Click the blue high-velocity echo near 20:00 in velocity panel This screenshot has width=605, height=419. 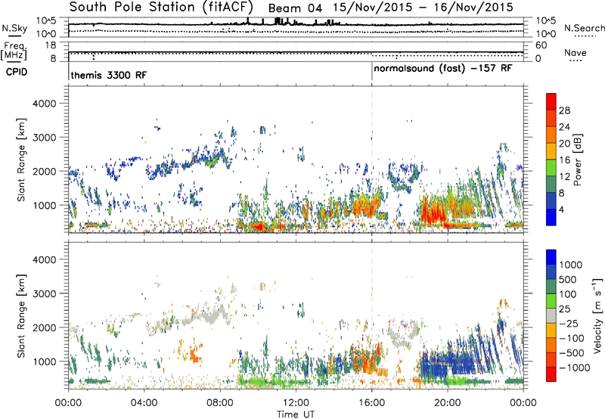[449, 365]
